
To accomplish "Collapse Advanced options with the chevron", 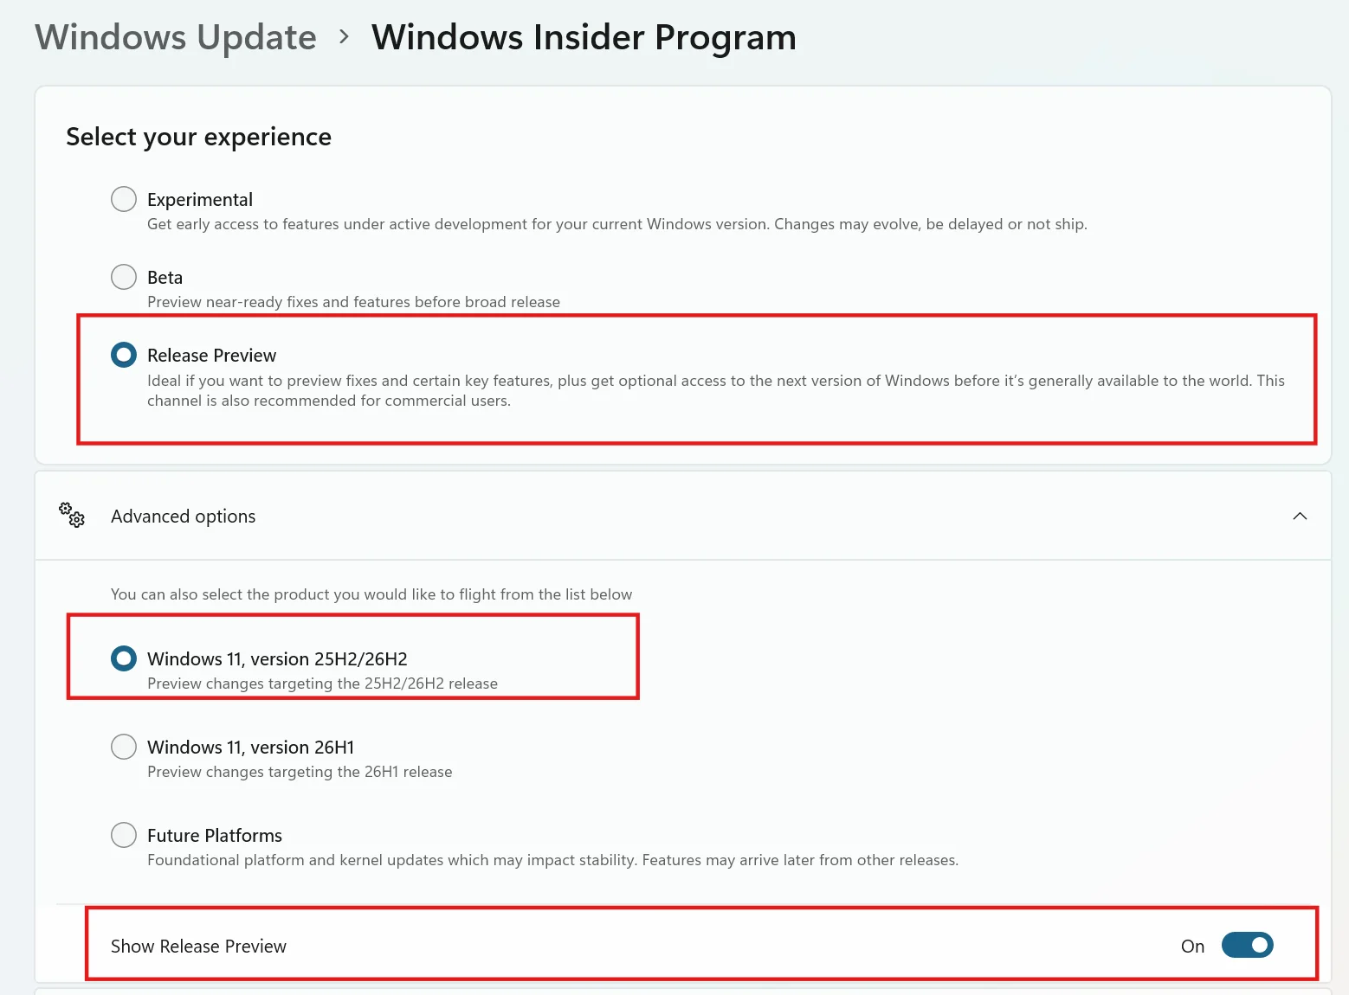I will tap(1300, 516).
